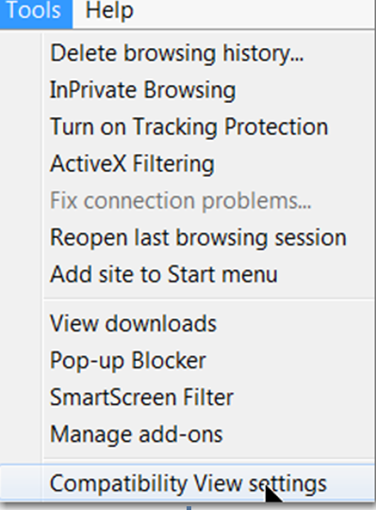This screenshot has height=510, width=376.
Task: Collapse the open Tools menu
Action: [36, 11]
